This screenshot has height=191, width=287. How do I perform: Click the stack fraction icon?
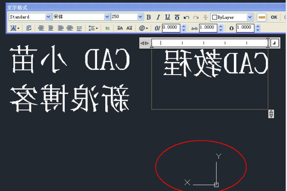pyautogui.click(x=205, y=17)
